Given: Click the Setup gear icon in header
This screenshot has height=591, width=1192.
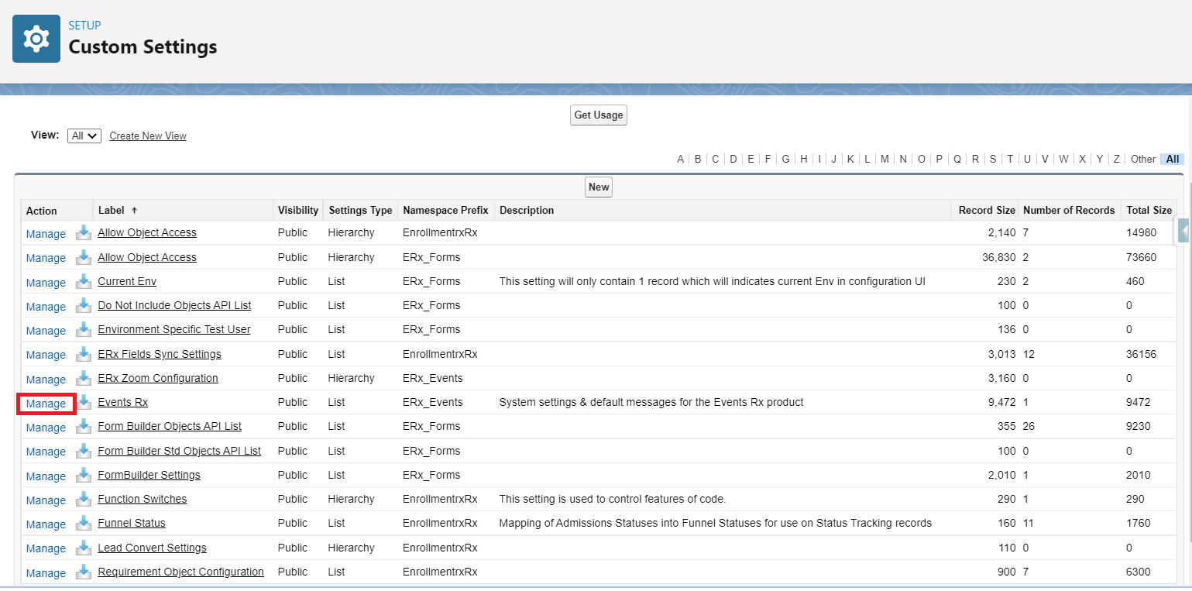Looking at the screenshot, I should (x=36, y=38).
